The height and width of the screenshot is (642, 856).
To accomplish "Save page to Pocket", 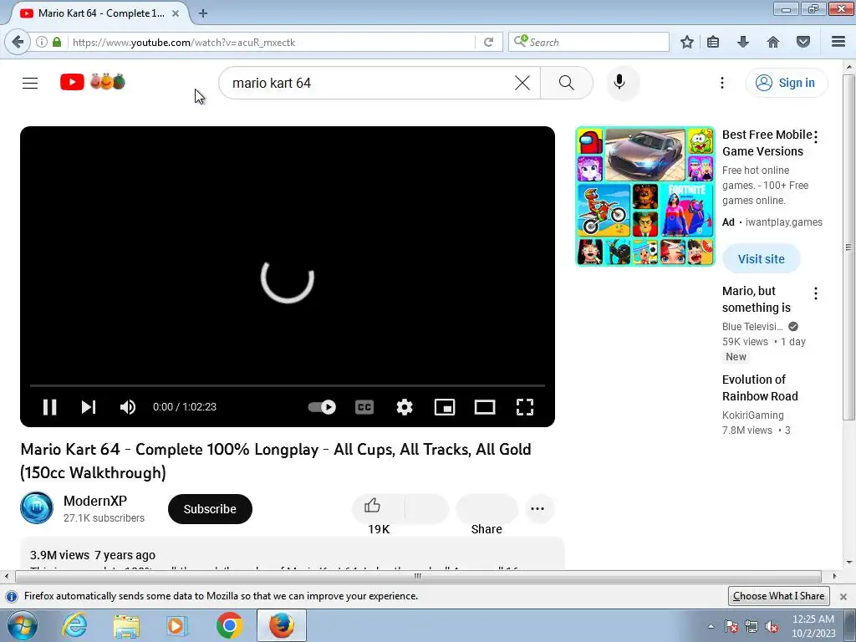I will tap(803, 42).
